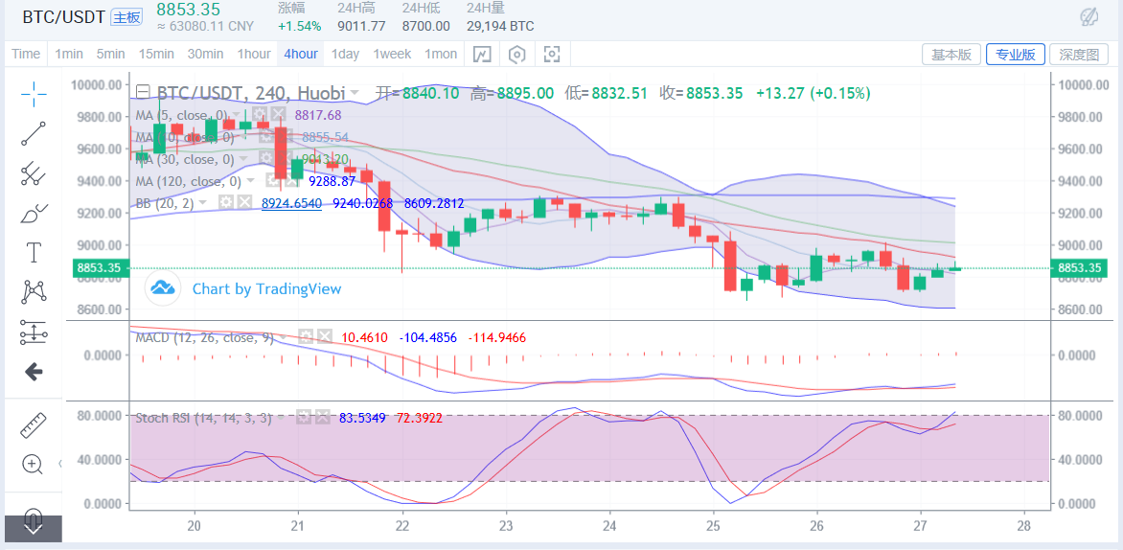The image size is (1123, 550).
Task: Expand Stoch RSI (14, 14, 3, 3) dropdown
Action: (283, 418)
